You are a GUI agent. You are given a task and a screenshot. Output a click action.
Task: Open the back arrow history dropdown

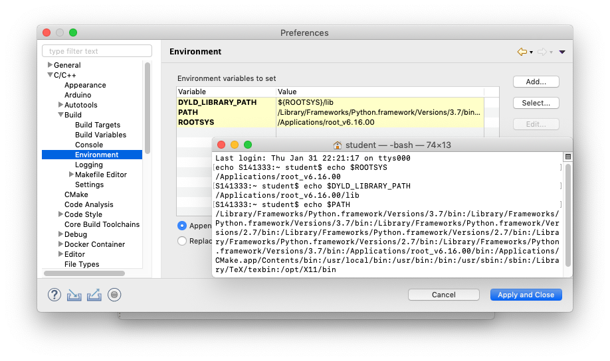pyautogui.click(x=531, y=52)
